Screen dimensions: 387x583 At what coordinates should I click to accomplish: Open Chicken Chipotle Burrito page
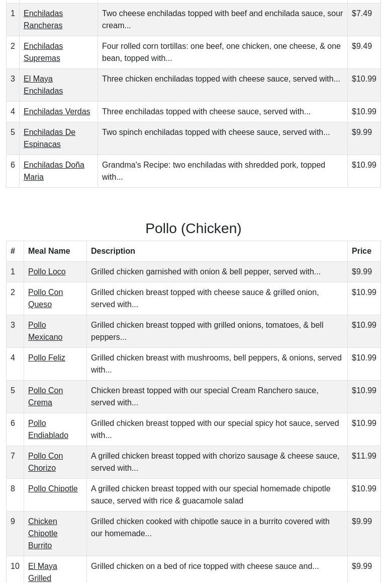tap(43, 533)
